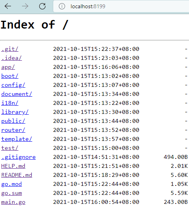Browse into the i18n/ folder
This screenshot has height=207, width=189.
pyautogui.click(x=10, y=103)
